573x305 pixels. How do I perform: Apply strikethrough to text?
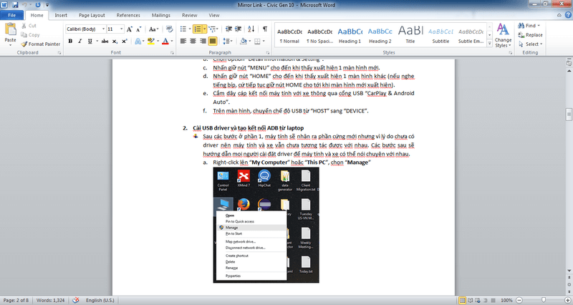tap(104, 42)
